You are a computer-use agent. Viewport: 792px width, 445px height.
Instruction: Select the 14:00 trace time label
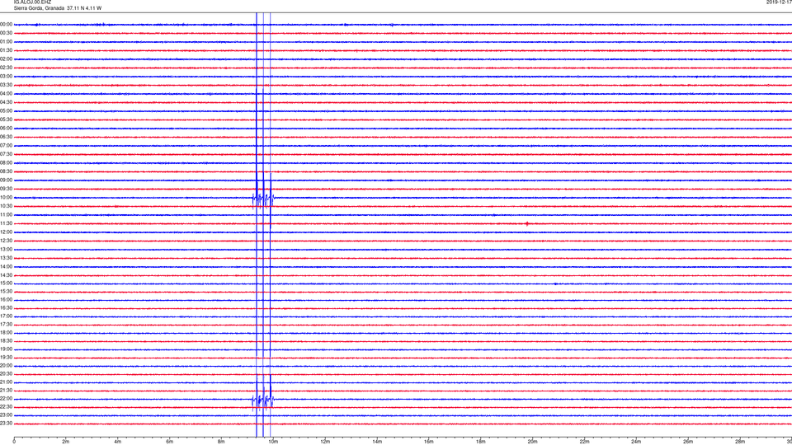(6, 267)
